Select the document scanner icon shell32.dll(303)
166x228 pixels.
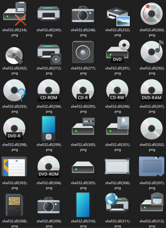tap(14, 166)
